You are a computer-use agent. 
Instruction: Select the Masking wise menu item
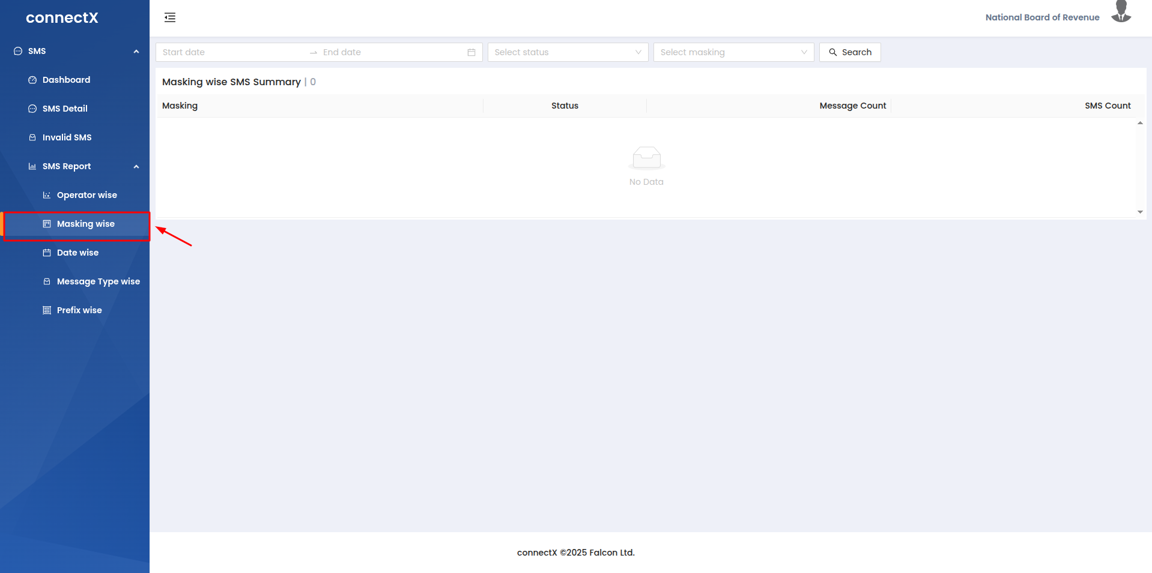(85, 224)
